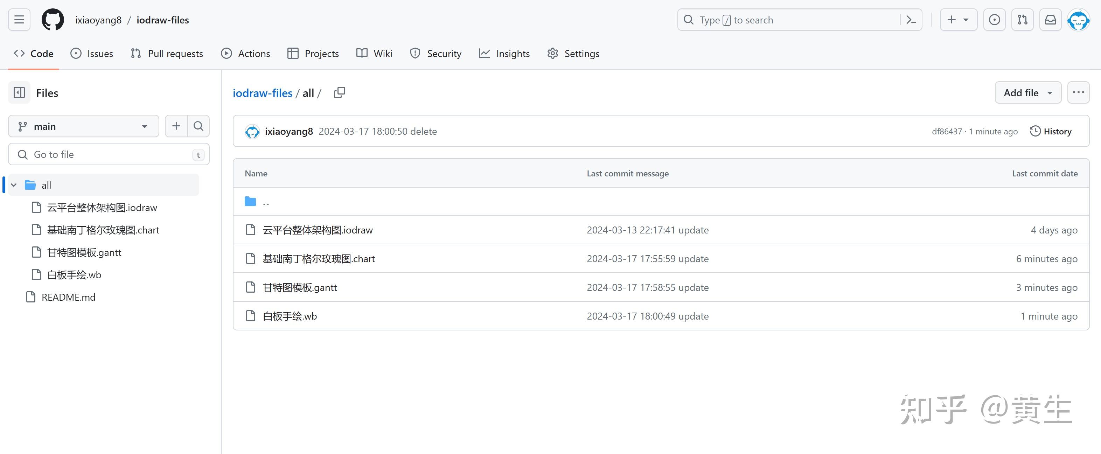Open the more options ellipsis menu
This screenshot has width=1101, height=454.
(x=1078, y=92)
